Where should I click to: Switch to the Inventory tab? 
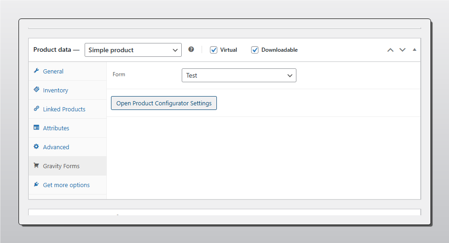click(x=55, y=91)
